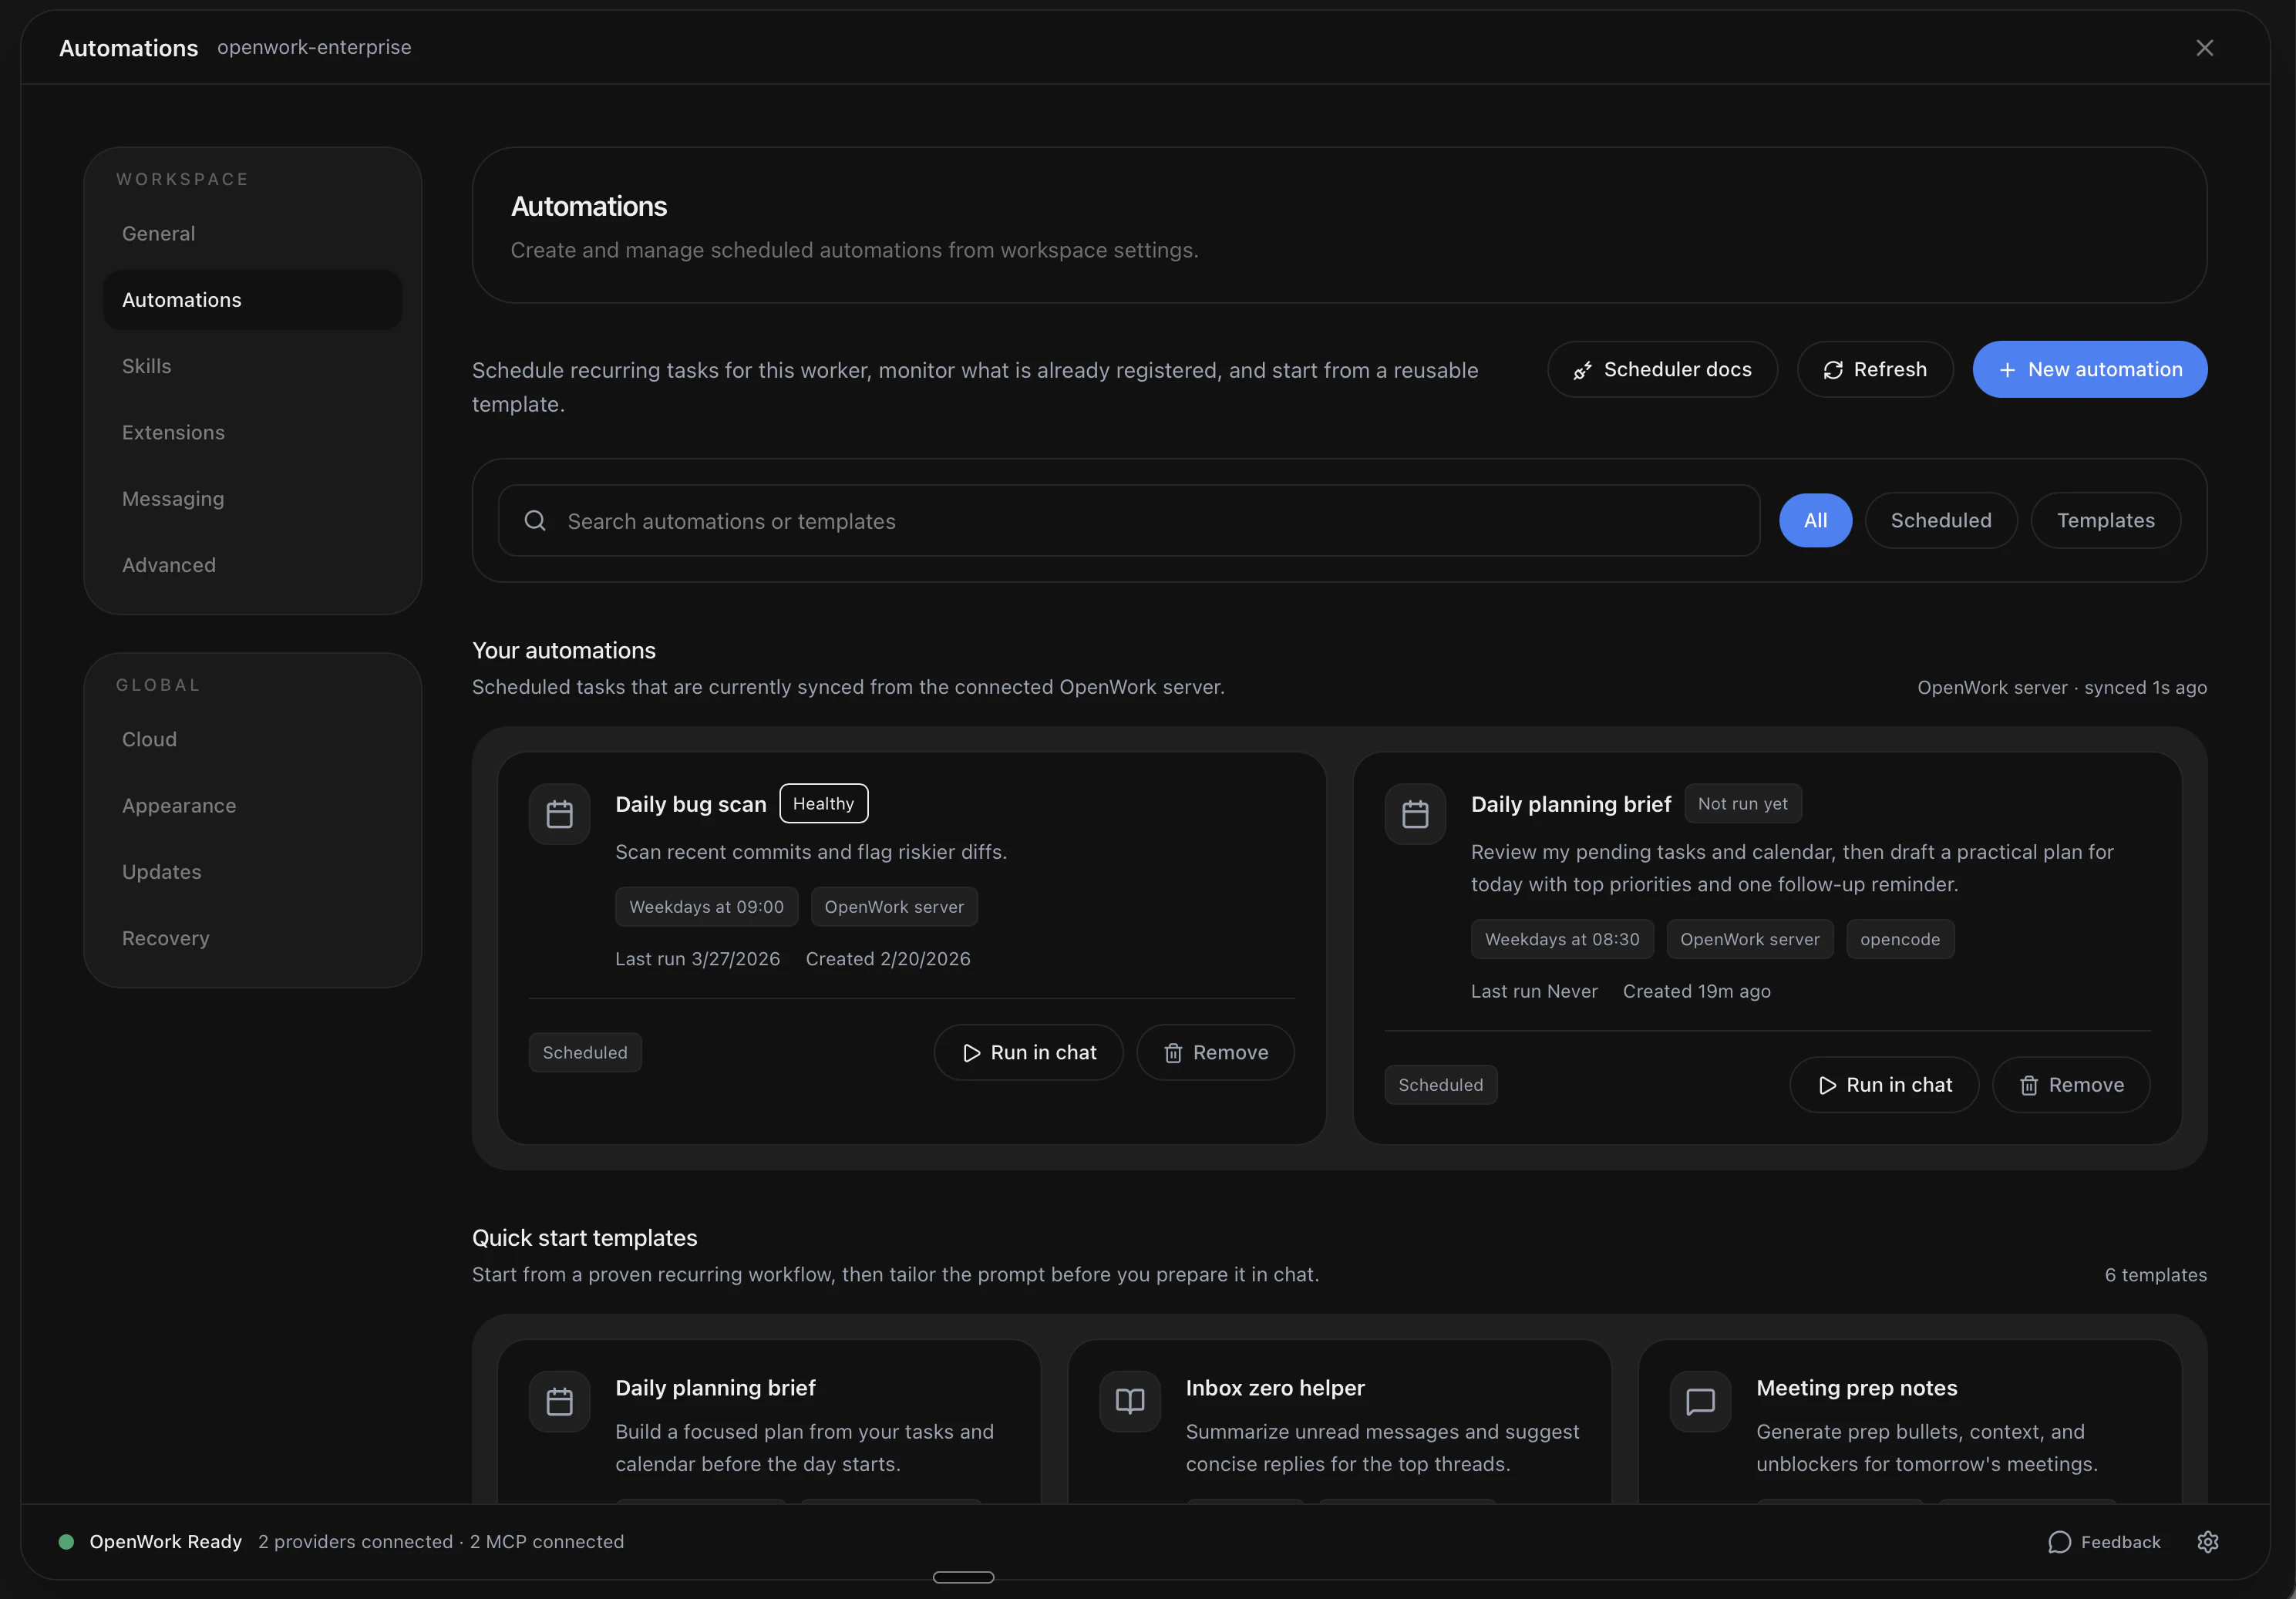The image size is (2296, 1599).
Task: Open settings via the gear icon in status bar
Action: coord(2208,1541)
